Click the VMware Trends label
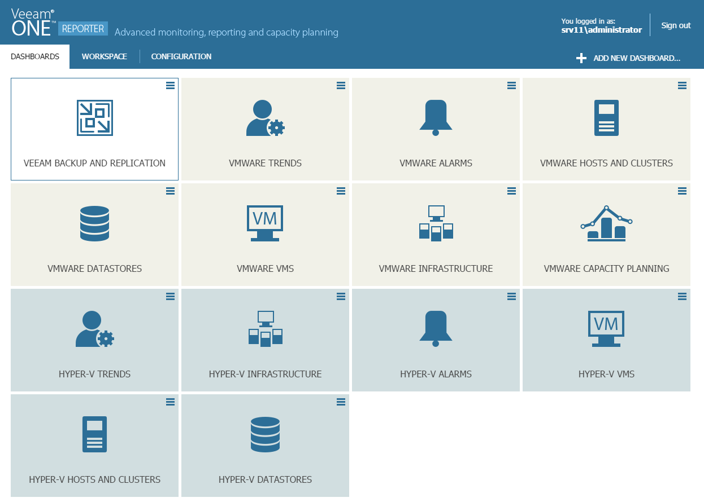Screen dimensions: 704x502 point(265,163)
